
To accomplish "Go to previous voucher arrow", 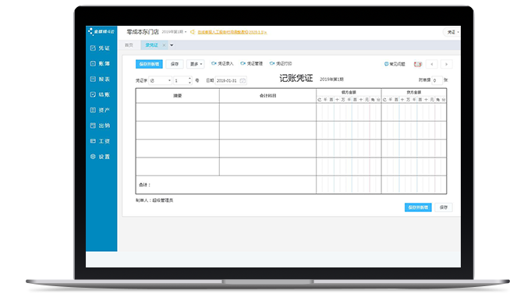I will 431,64.
